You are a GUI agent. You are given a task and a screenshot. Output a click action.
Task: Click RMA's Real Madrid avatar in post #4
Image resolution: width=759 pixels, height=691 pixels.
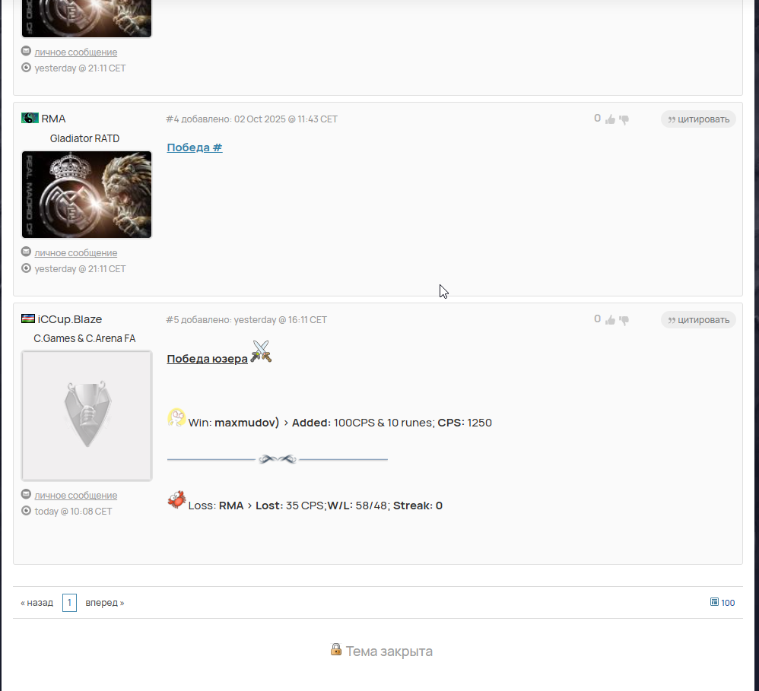(x=87, y=195)
